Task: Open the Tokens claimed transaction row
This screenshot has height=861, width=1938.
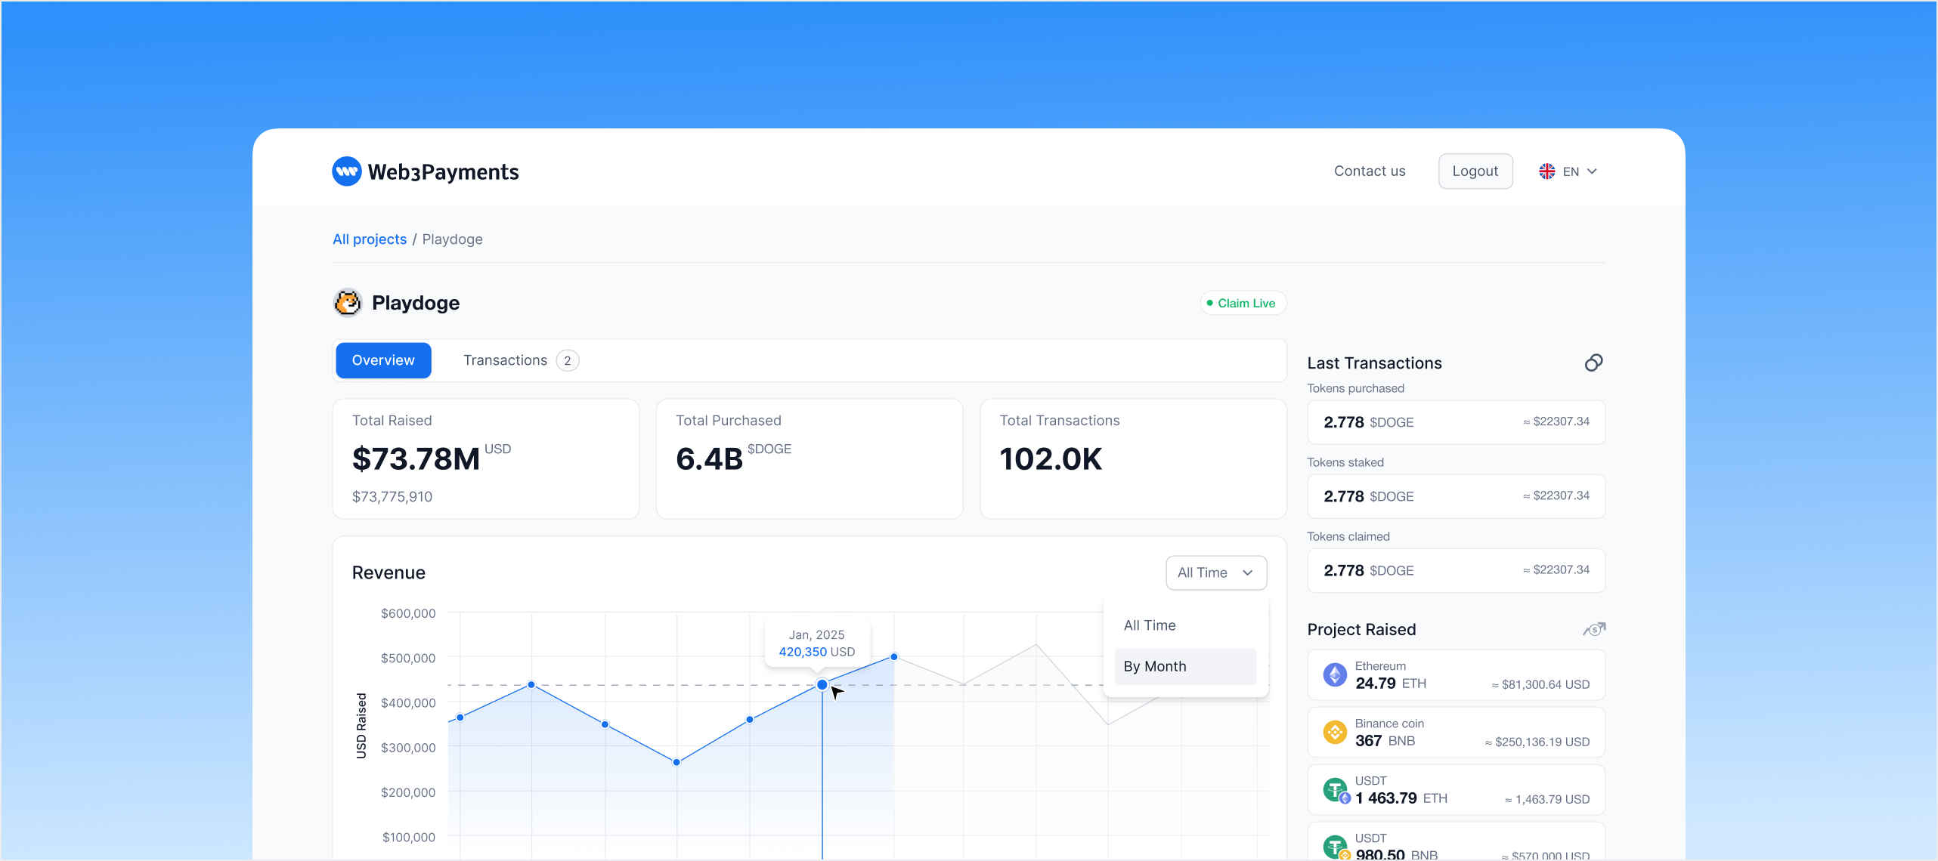Action: tap(1456, 570)
